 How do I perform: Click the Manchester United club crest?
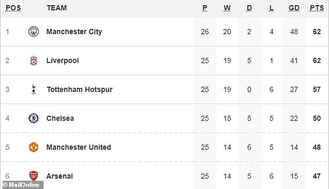(x=34, y=147)
